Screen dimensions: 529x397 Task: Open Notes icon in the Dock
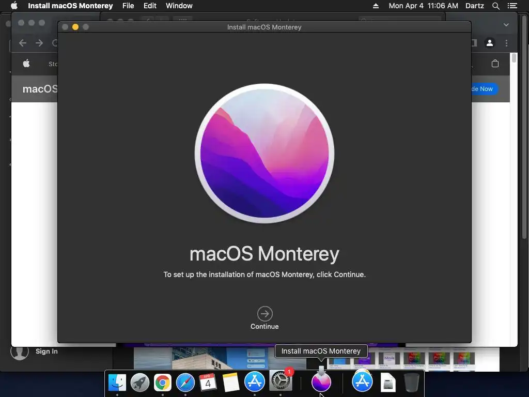(x=231, y=382)
